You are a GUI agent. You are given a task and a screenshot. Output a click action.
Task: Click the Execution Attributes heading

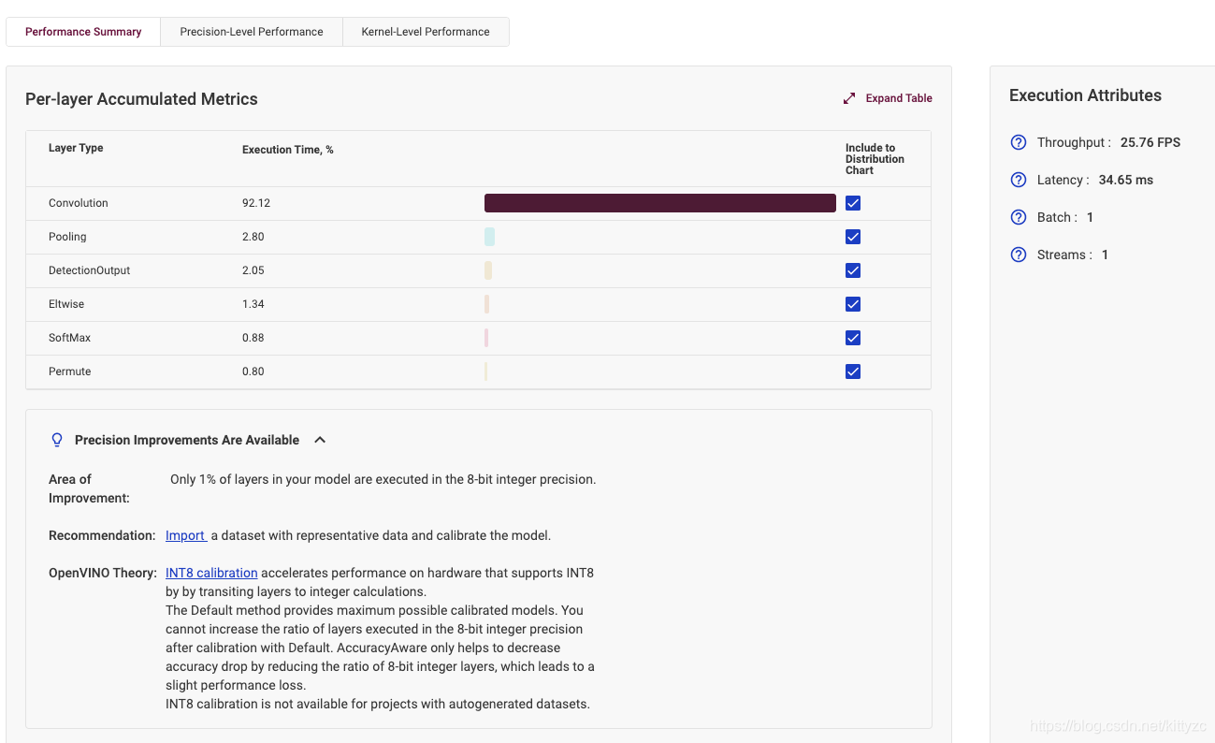click(x=1085, y=95)
